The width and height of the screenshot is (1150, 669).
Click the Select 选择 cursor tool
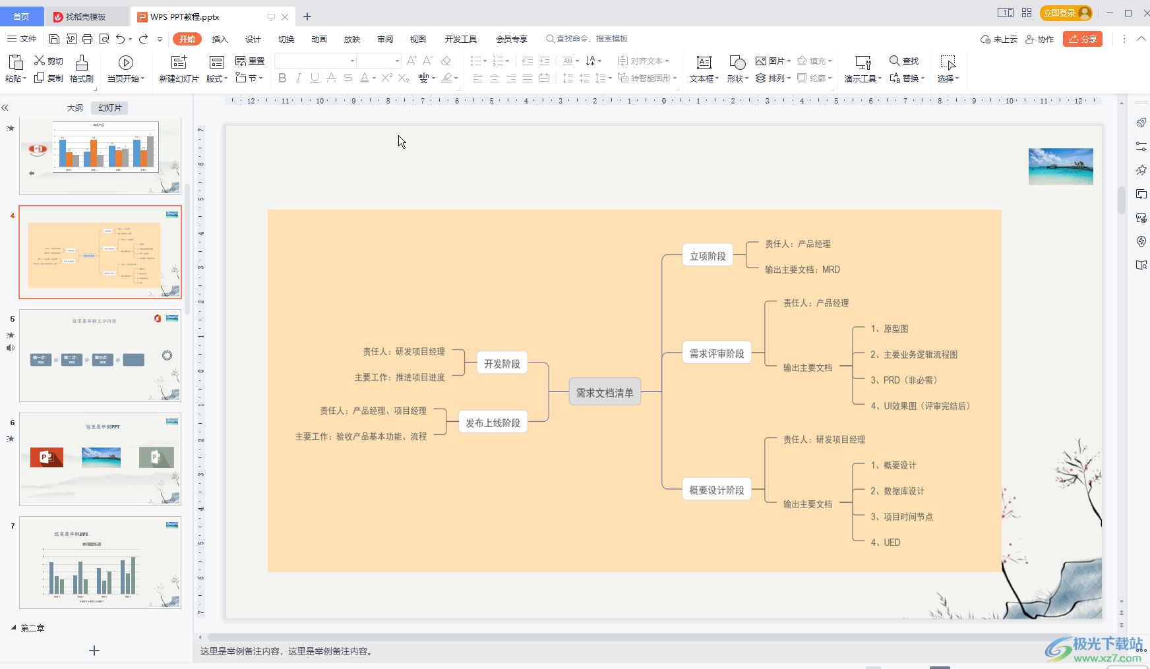click(948, 69)
